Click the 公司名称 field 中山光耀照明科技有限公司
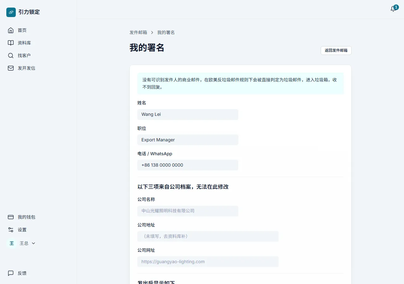Screen dimensions: 404x284 pyautogui.click(x=188, y=211)
